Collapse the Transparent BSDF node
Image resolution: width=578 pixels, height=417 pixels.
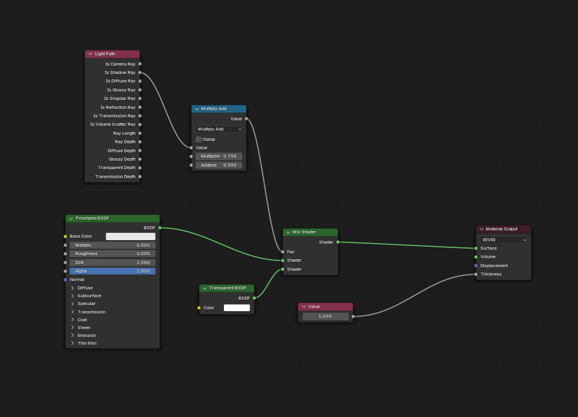(205, 288)
